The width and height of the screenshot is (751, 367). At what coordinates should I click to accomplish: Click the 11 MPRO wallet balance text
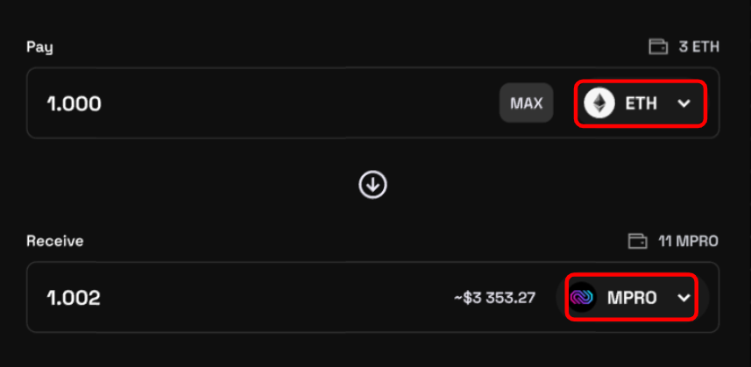(x=688, y=241)
